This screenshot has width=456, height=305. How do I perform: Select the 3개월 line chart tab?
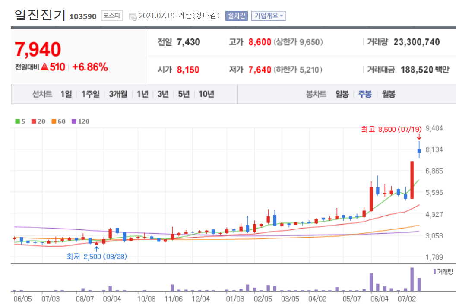tap(118, 94)
